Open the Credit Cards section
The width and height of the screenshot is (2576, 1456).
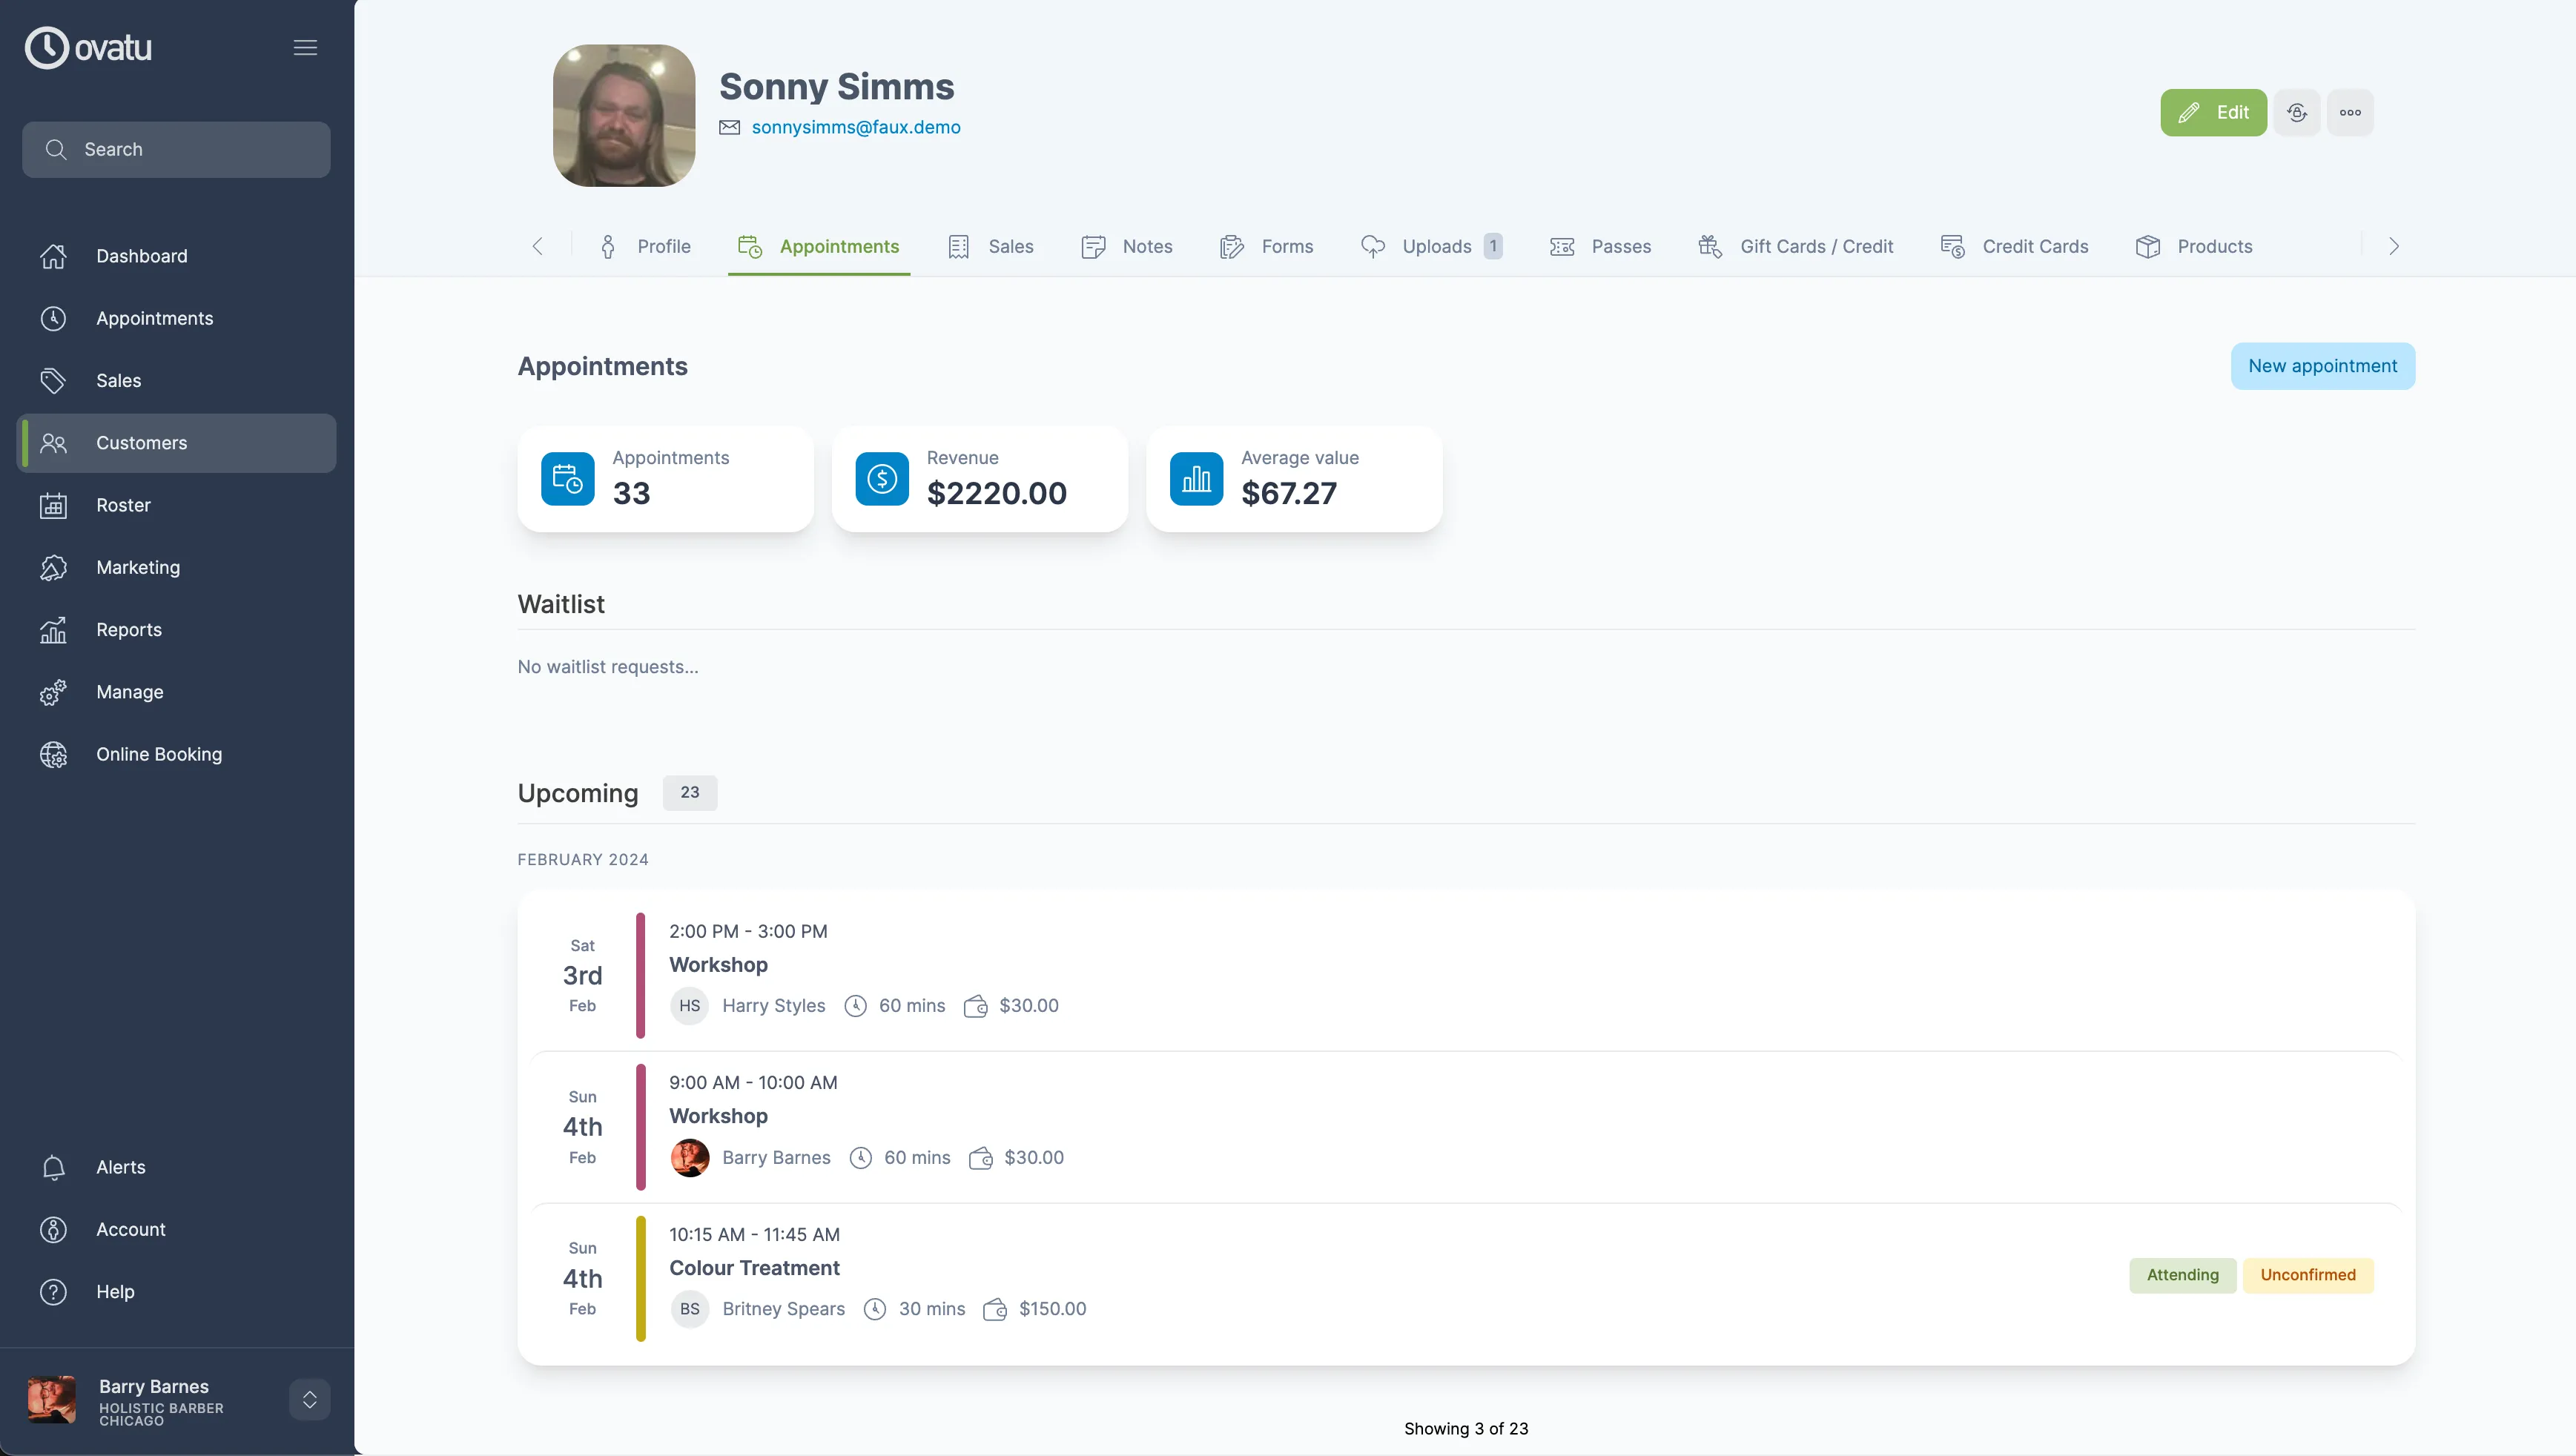(2015, 246)
